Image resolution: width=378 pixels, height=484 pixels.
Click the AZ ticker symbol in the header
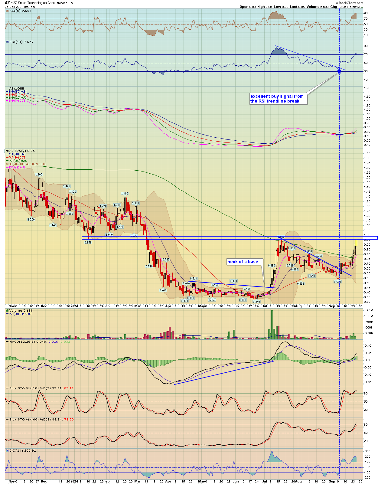pyautogui.click(x=7, y=3)
